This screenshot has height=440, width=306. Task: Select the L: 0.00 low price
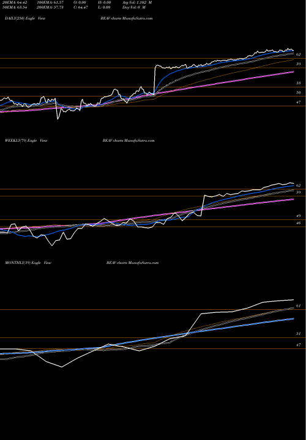tap(104, 7)
